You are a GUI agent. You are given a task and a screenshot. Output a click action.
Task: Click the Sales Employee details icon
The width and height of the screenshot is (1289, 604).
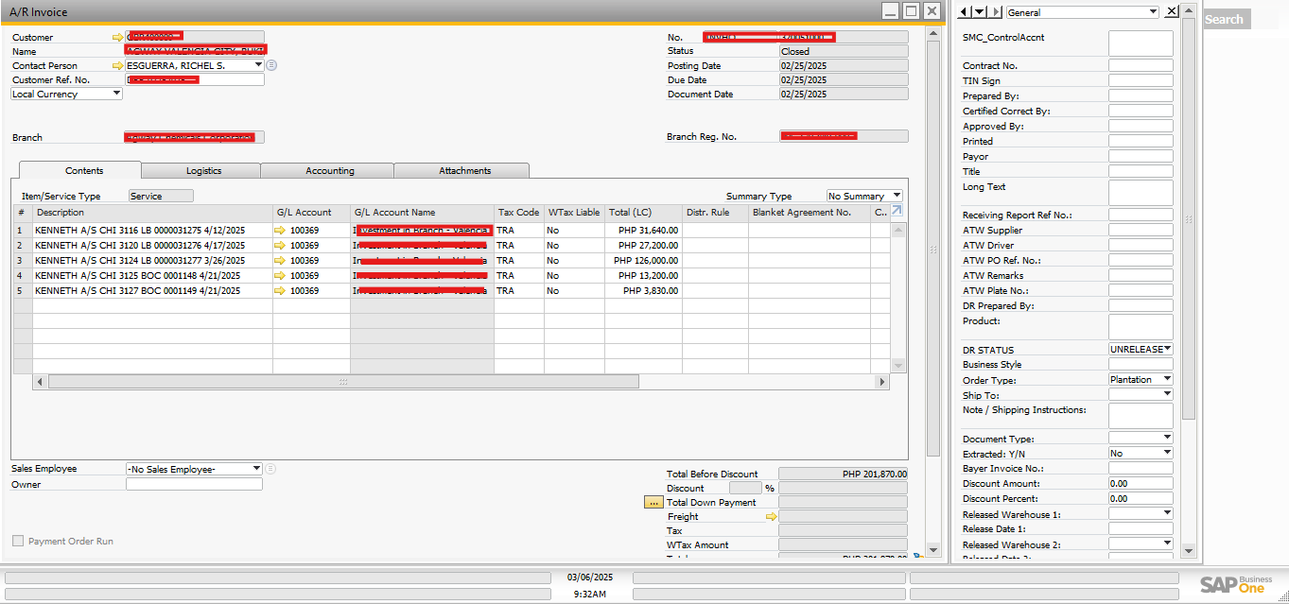[270, 469]
